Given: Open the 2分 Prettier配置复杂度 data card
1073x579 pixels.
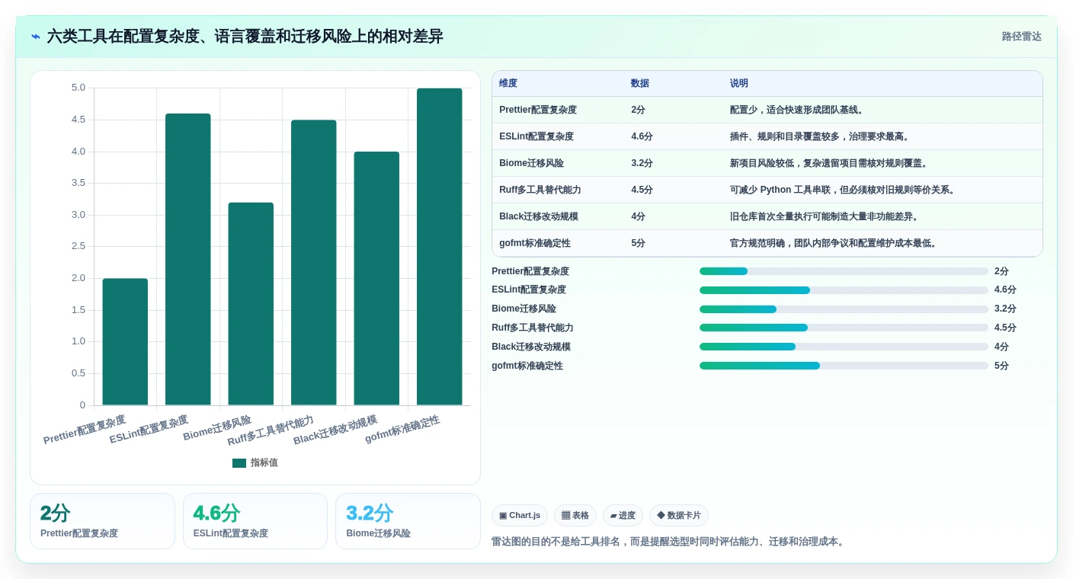Looking at the screenshot, I should (x=102, y=521).
